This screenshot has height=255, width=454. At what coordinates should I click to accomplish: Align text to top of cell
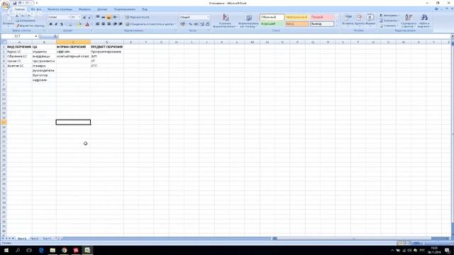coord(98,17)
